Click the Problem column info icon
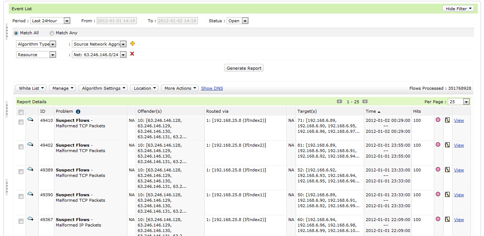Image resolution: width=484 pixels, height=236 pixels. (x=78, y=112)
